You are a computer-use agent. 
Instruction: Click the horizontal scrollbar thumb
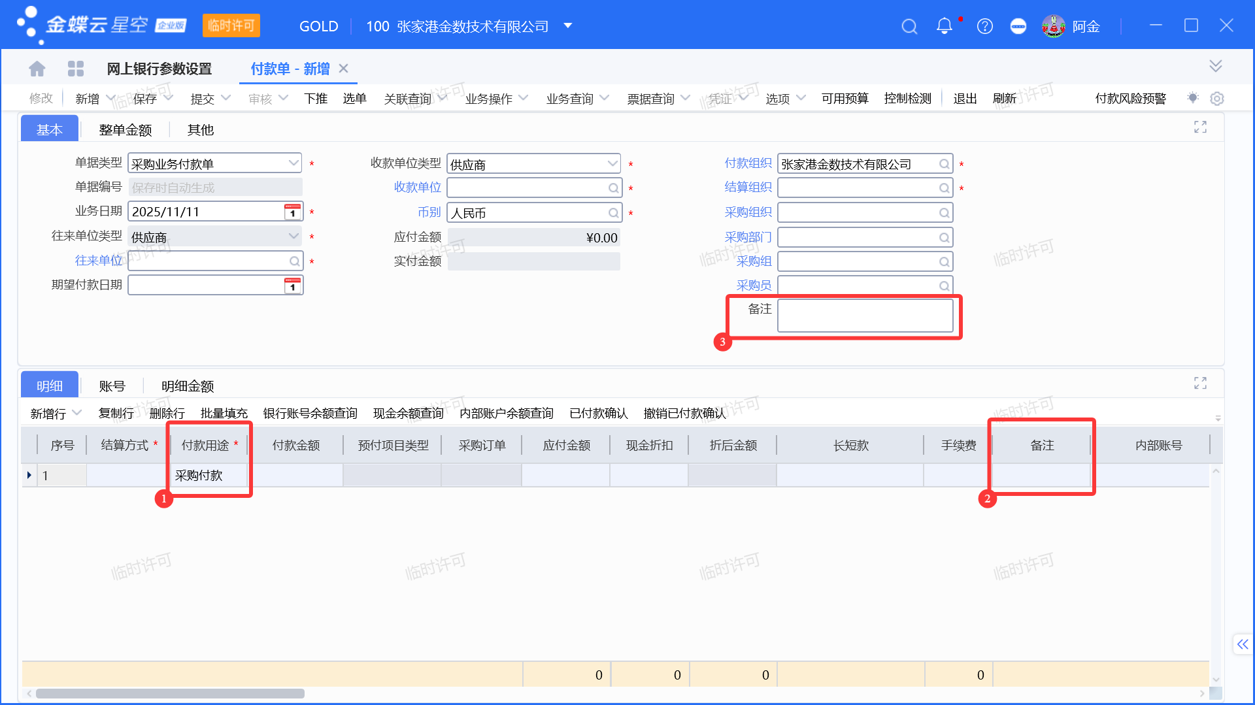click(170, 693)
